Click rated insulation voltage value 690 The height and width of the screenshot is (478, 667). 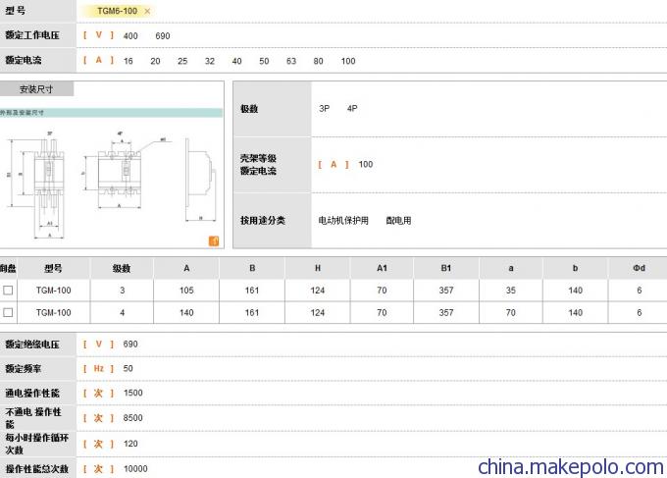pos(130,344)
